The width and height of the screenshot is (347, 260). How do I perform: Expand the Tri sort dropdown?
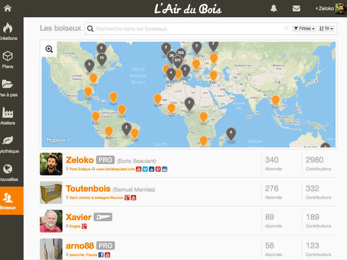click(x=326, y=28)
